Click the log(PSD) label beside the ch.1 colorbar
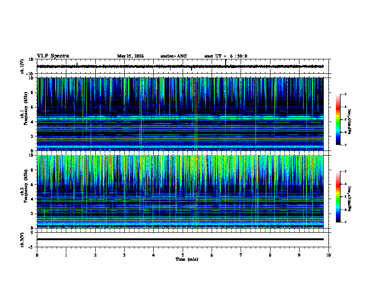 point(350,122)
